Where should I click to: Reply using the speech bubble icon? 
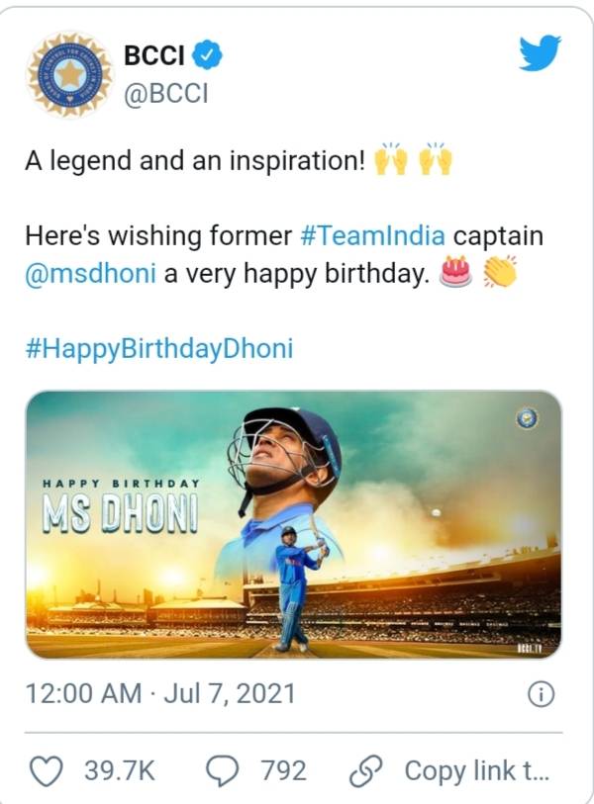(x=222, y=770)
